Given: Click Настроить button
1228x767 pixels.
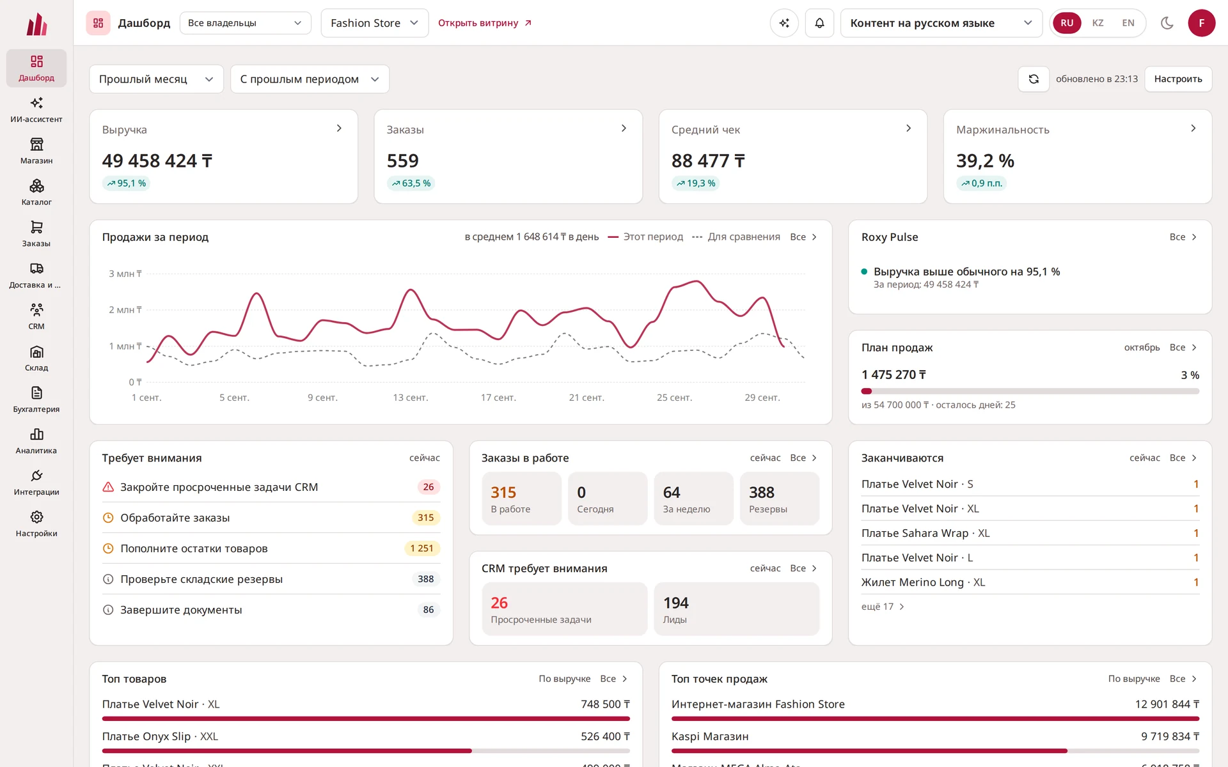Looking at the screenshot, I should point(1178,79).
